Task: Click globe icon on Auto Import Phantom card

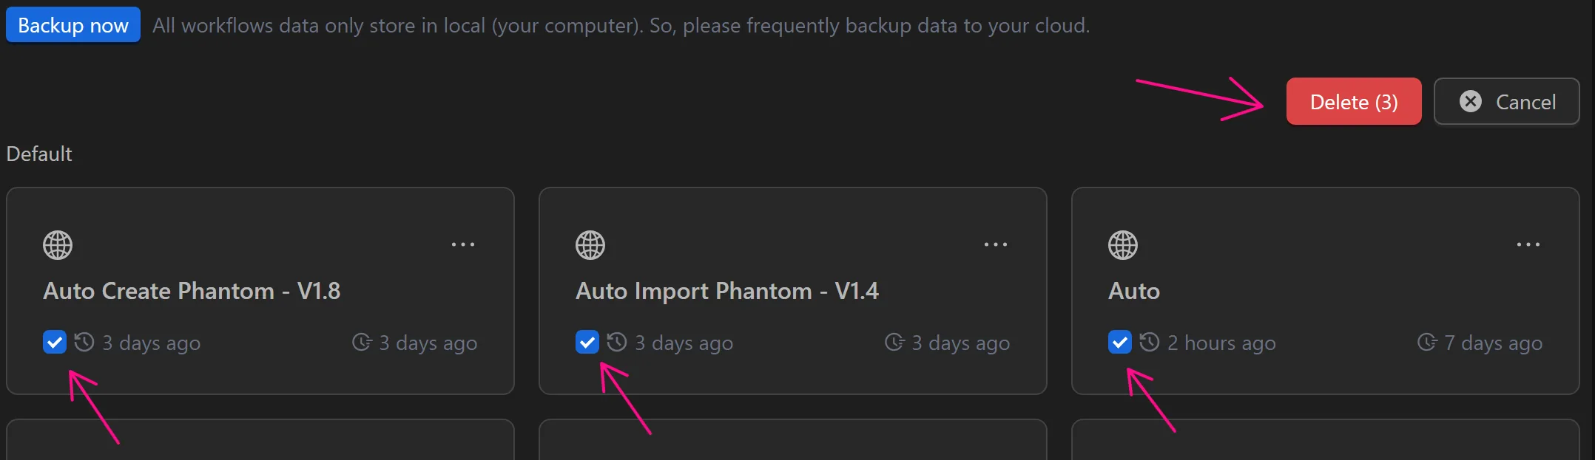Action: pyautogui.click(x=590, y=245)
